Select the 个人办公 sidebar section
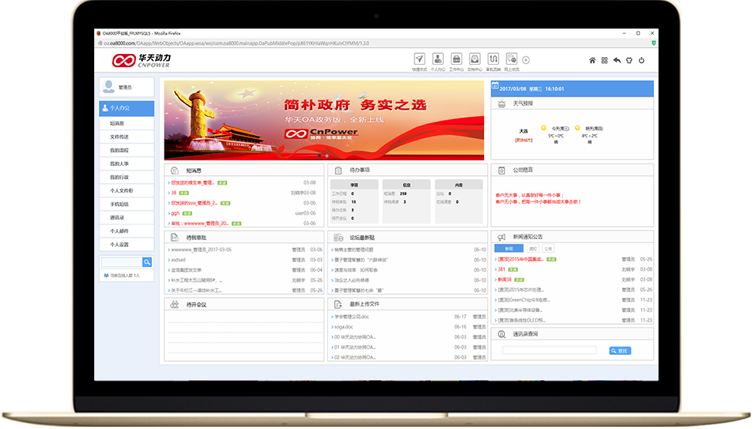 (x=127, y=108)
